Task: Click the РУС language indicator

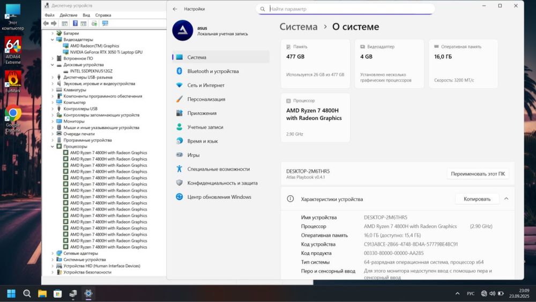Action: coord(471,293)
